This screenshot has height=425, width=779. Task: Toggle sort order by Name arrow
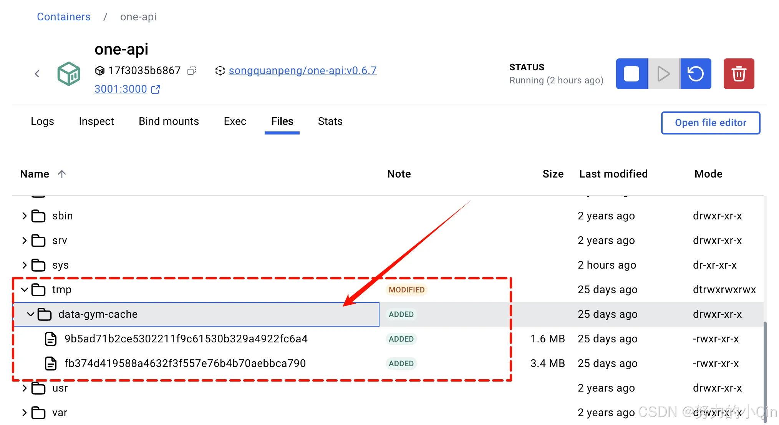point(62,174)
